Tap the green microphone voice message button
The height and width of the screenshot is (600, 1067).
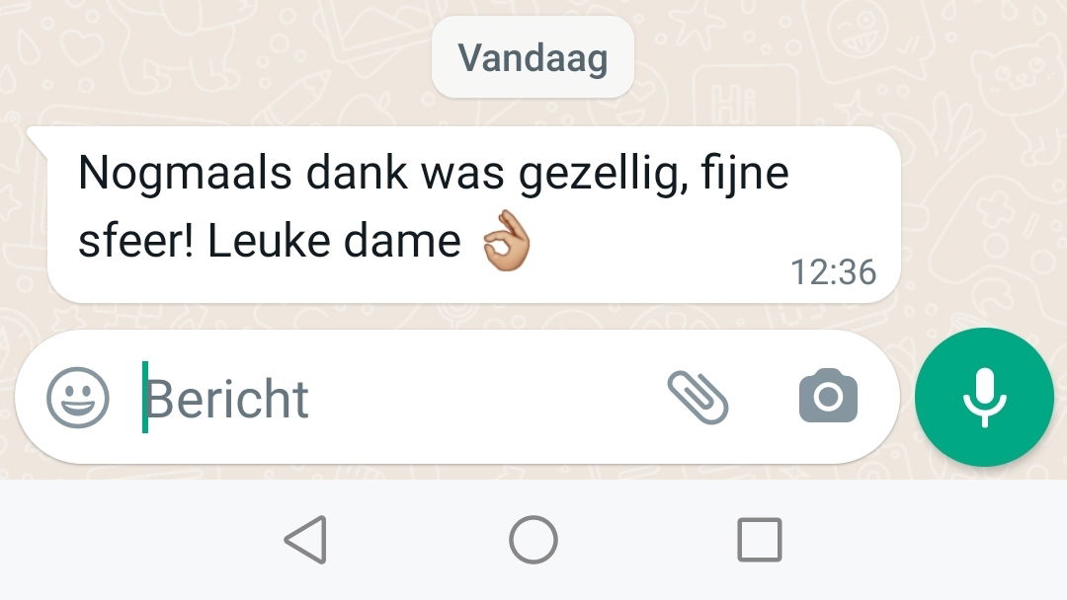[x=984, y=397]
